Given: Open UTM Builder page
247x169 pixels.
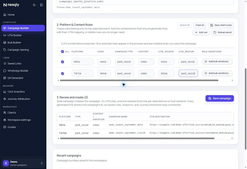Looking at the screenshot, I should [x=23, y=35].
